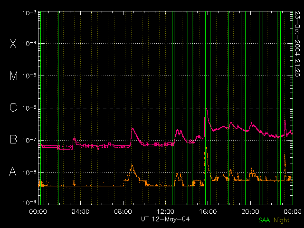Click the 08:00 time axis label
The width and height of the screenshot is (304, 228).
[x=123, y=211]
